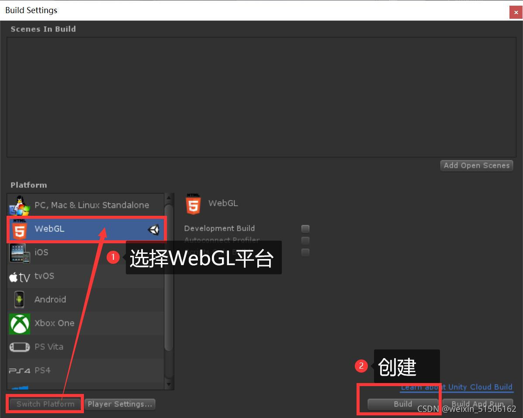
Task: Enable the Development Build checkbox
Action: point(305,229)
